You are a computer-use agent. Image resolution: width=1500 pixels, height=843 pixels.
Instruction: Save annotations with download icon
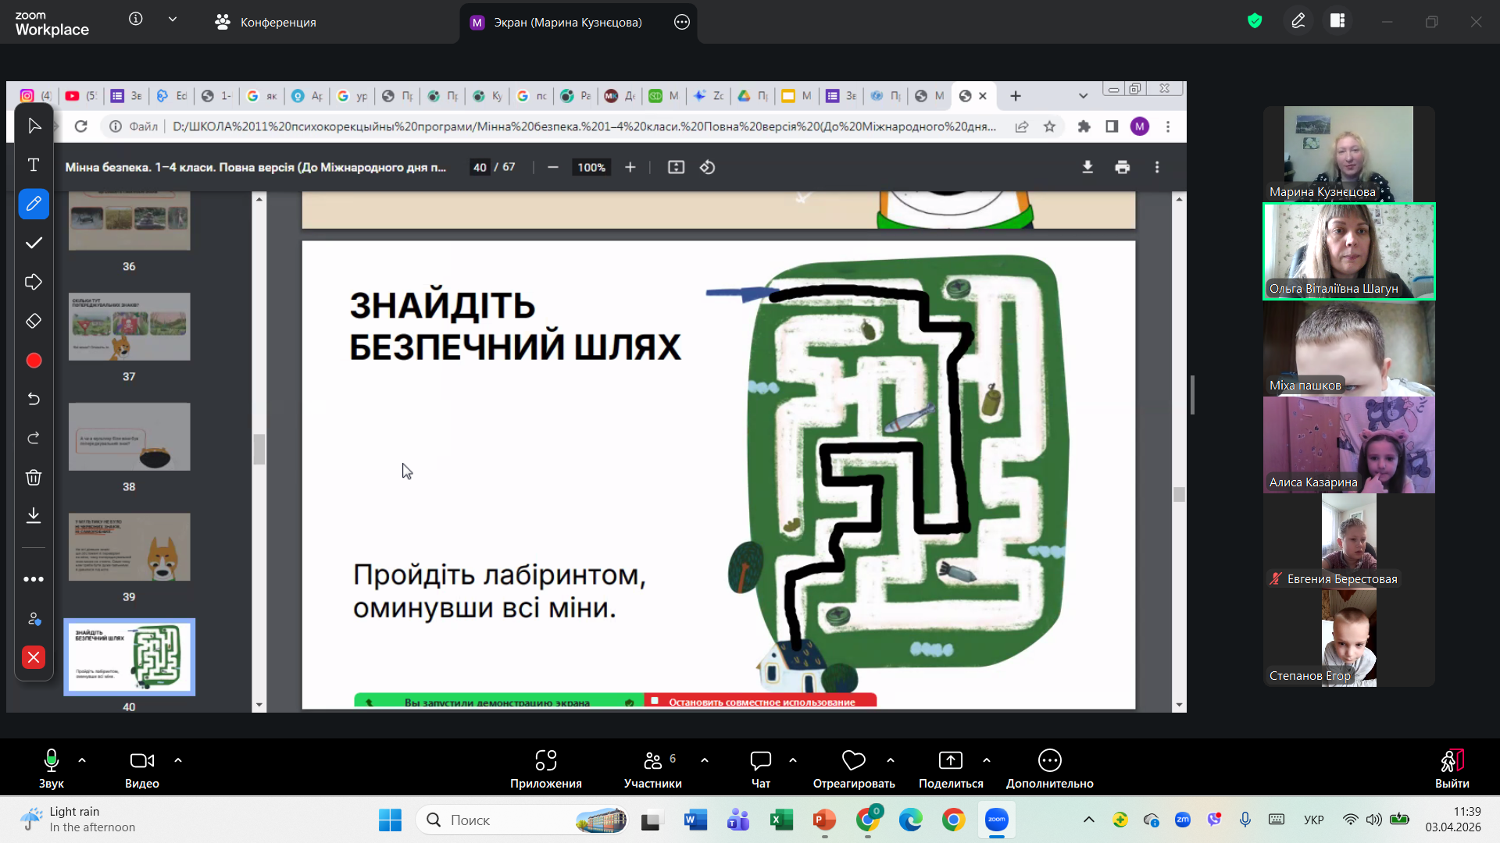(34, 515)
